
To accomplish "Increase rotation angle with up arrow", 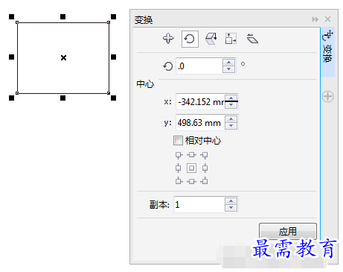I will (229, 63).
